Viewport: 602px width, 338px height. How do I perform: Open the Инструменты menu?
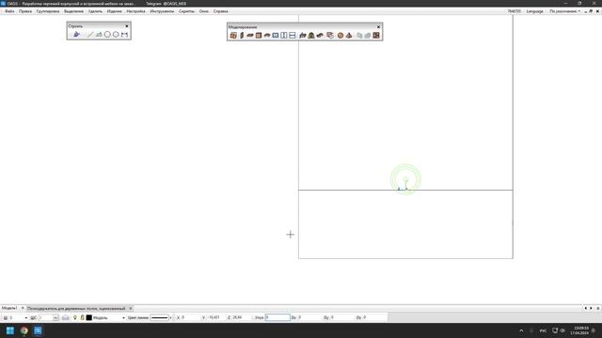point(162,11)
